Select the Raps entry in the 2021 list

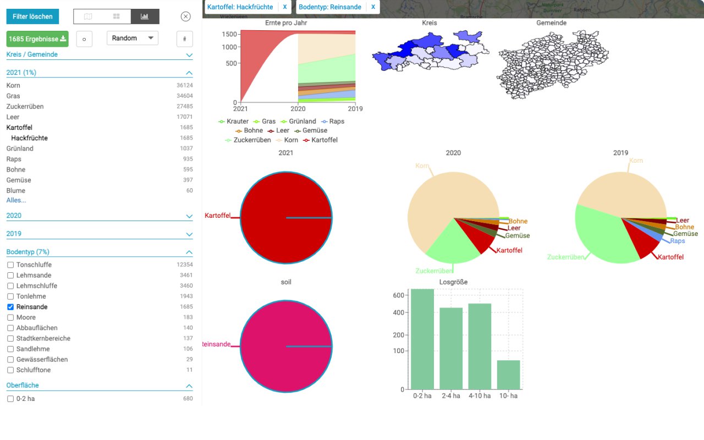(100, 159)
